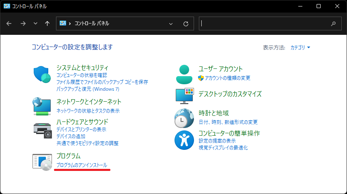347x194 pixels.
Task: Click プログラムのアンインストール link
Action: point(82,165)
